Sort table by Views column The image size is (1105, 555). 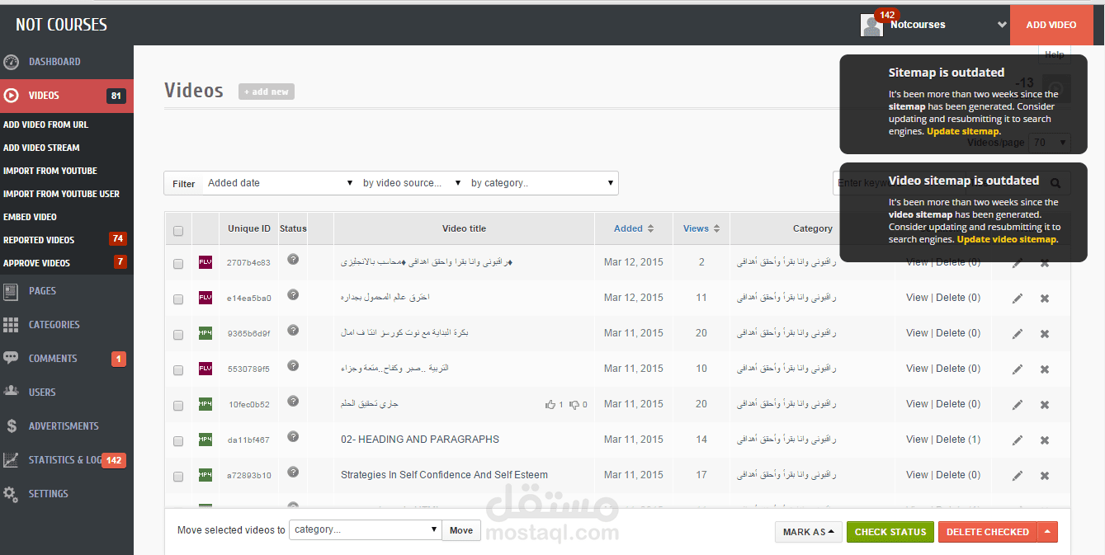(x=701, y=228)
